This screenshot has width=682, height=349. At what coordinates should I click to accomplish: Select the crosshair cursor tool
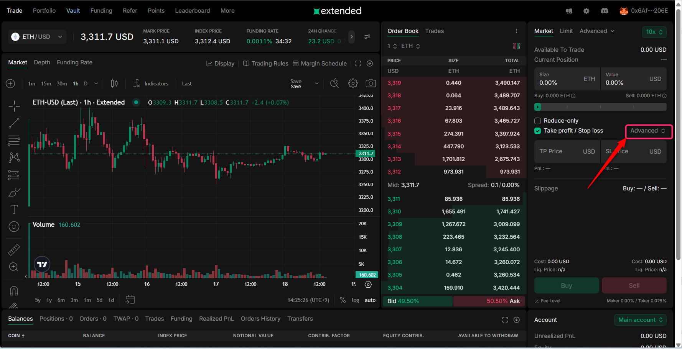click(x=14, y=106)
